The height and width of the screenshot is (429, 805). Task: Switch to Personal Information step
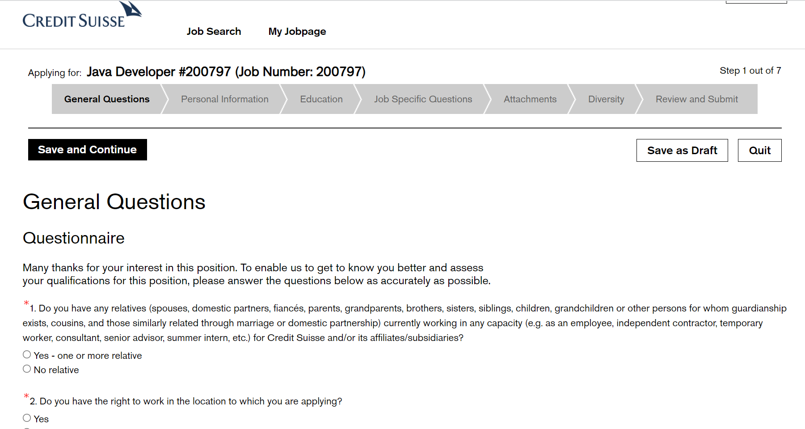pos(225,99)
